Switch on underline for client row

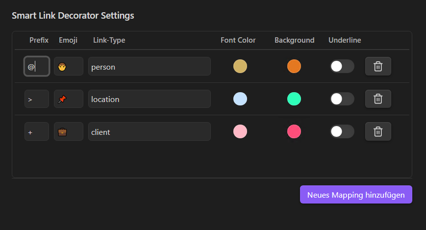342,131
